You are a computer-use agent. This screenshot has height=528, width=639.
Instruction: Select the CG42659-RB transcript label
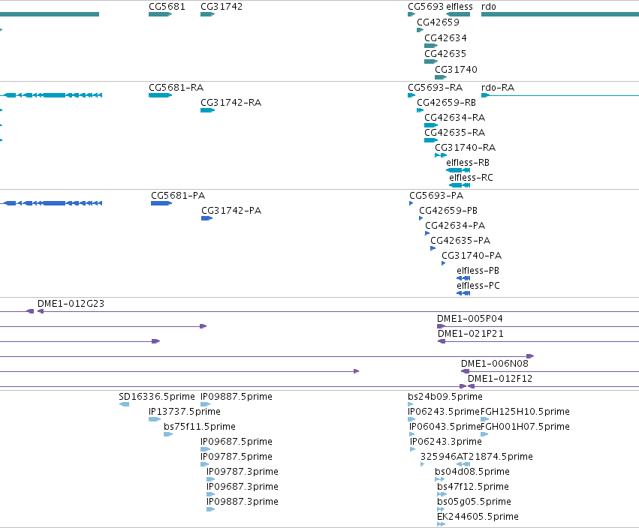446,103
